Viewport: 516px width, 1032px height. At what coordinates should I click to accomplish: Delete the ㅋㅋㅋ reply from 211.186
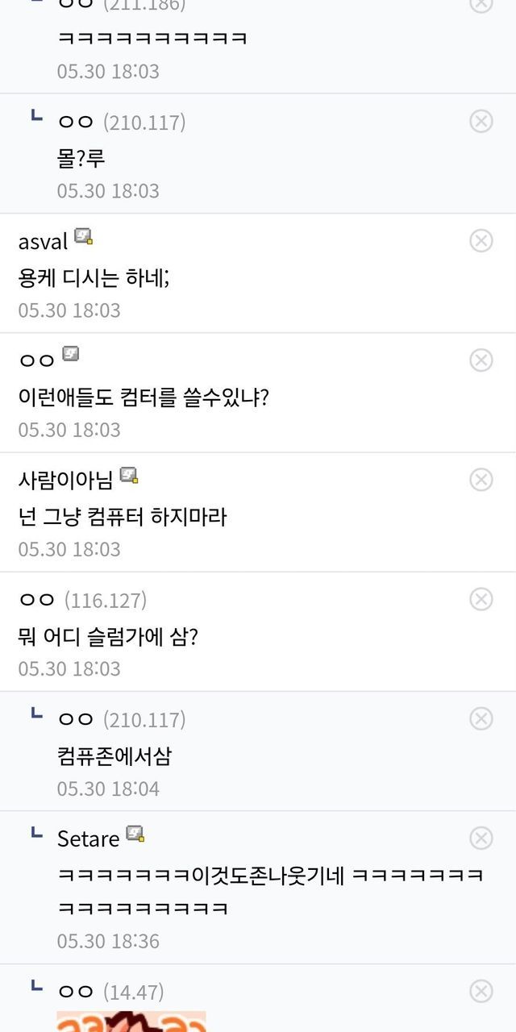tap(481, 4)
